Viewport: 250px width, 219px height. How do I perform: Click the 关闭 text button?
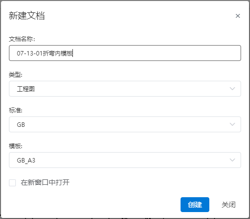pyautogui.click(x=229, y=205)
